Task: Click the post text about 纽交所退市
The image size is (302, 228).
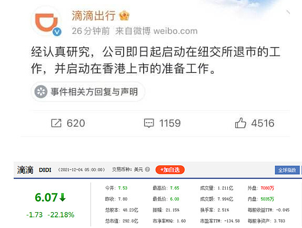Action: click(156, 60)
